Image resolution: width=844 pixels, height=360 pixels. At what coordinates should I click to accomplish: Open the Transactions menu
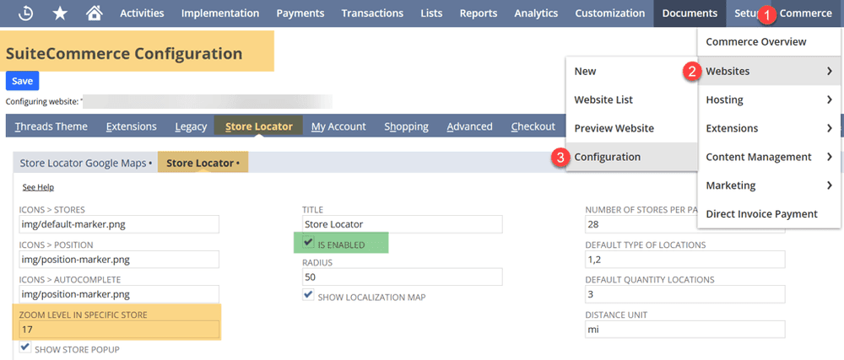372,13
